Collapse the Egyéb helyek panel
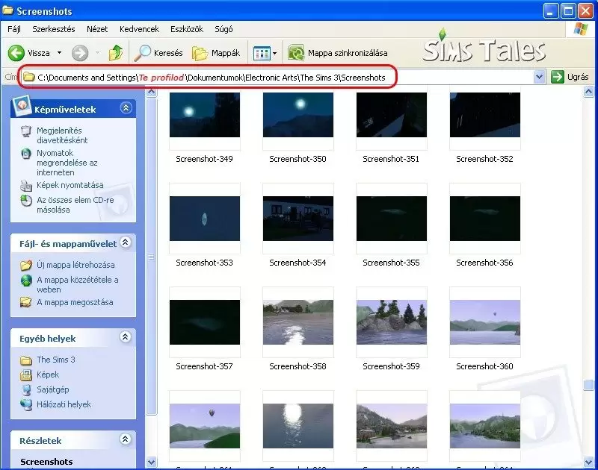Screen dimensions: 598x470 tap(126, 336)
